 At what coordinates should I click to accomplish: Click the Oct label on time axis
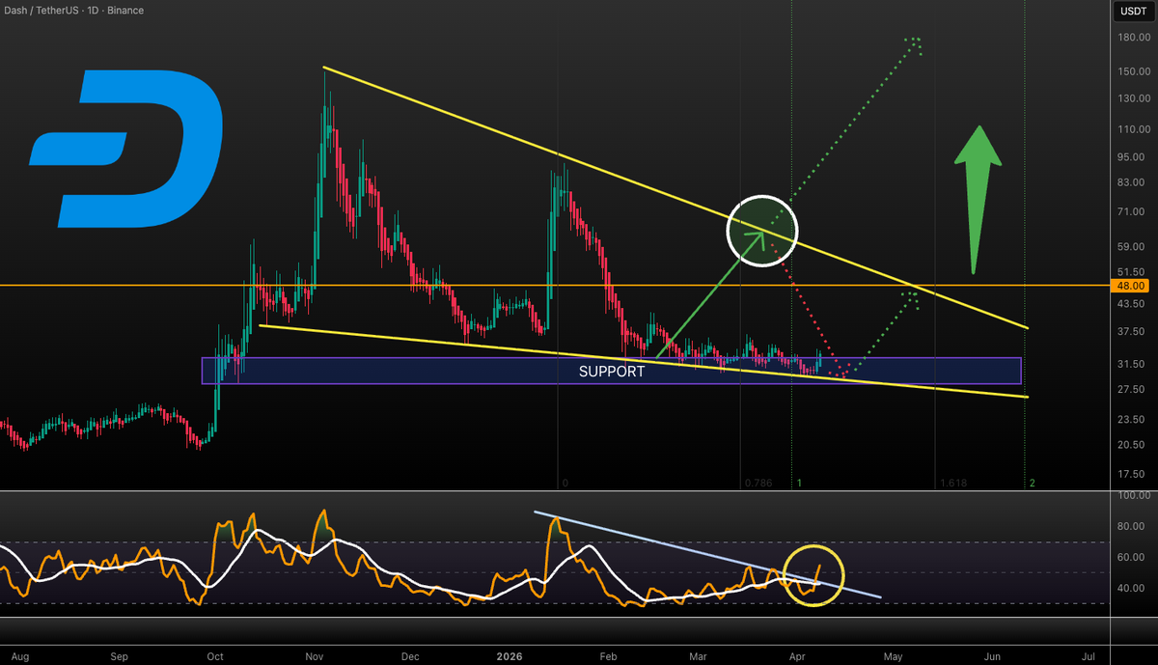(x=214, y=656)
